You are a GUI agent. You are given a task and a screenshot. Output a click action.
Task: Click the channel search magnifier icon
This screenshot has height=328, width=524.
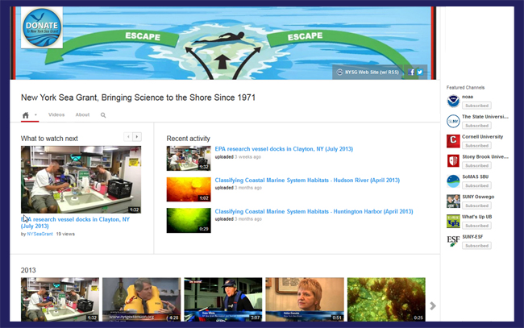[103, 115]
